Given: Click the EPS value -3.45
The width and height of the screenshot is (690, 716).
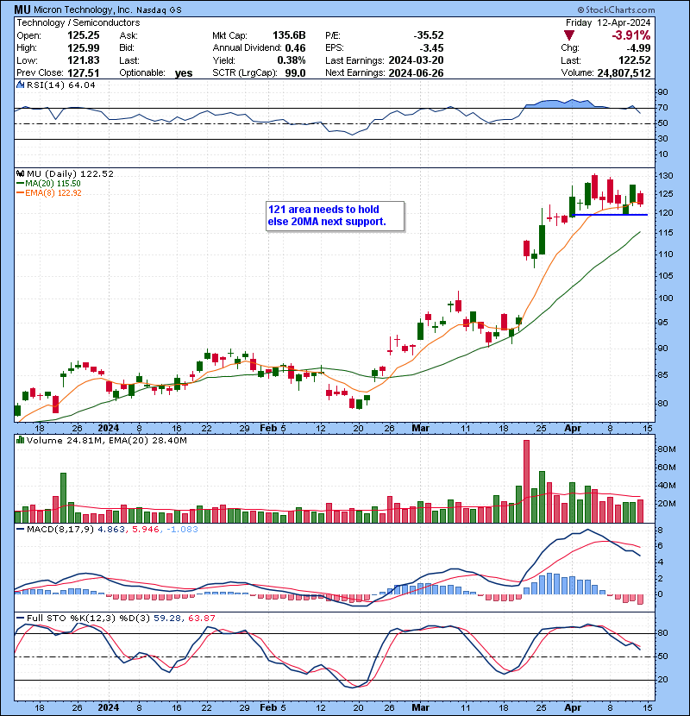Looking at the screenshot, I should [431, 48].
